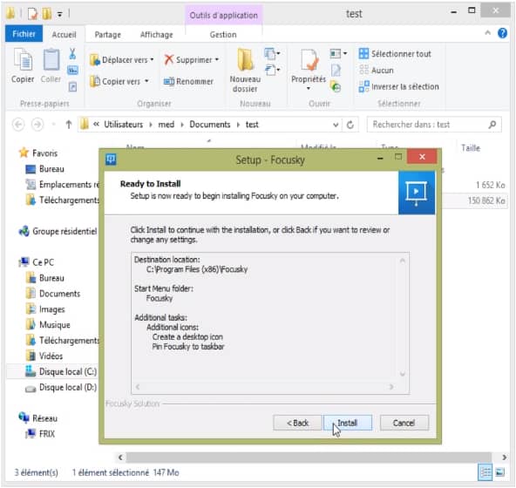The width and height of the screenshot is (516, 488).
Task: Click Aucun selection option
Action: [x=377, y=70]
